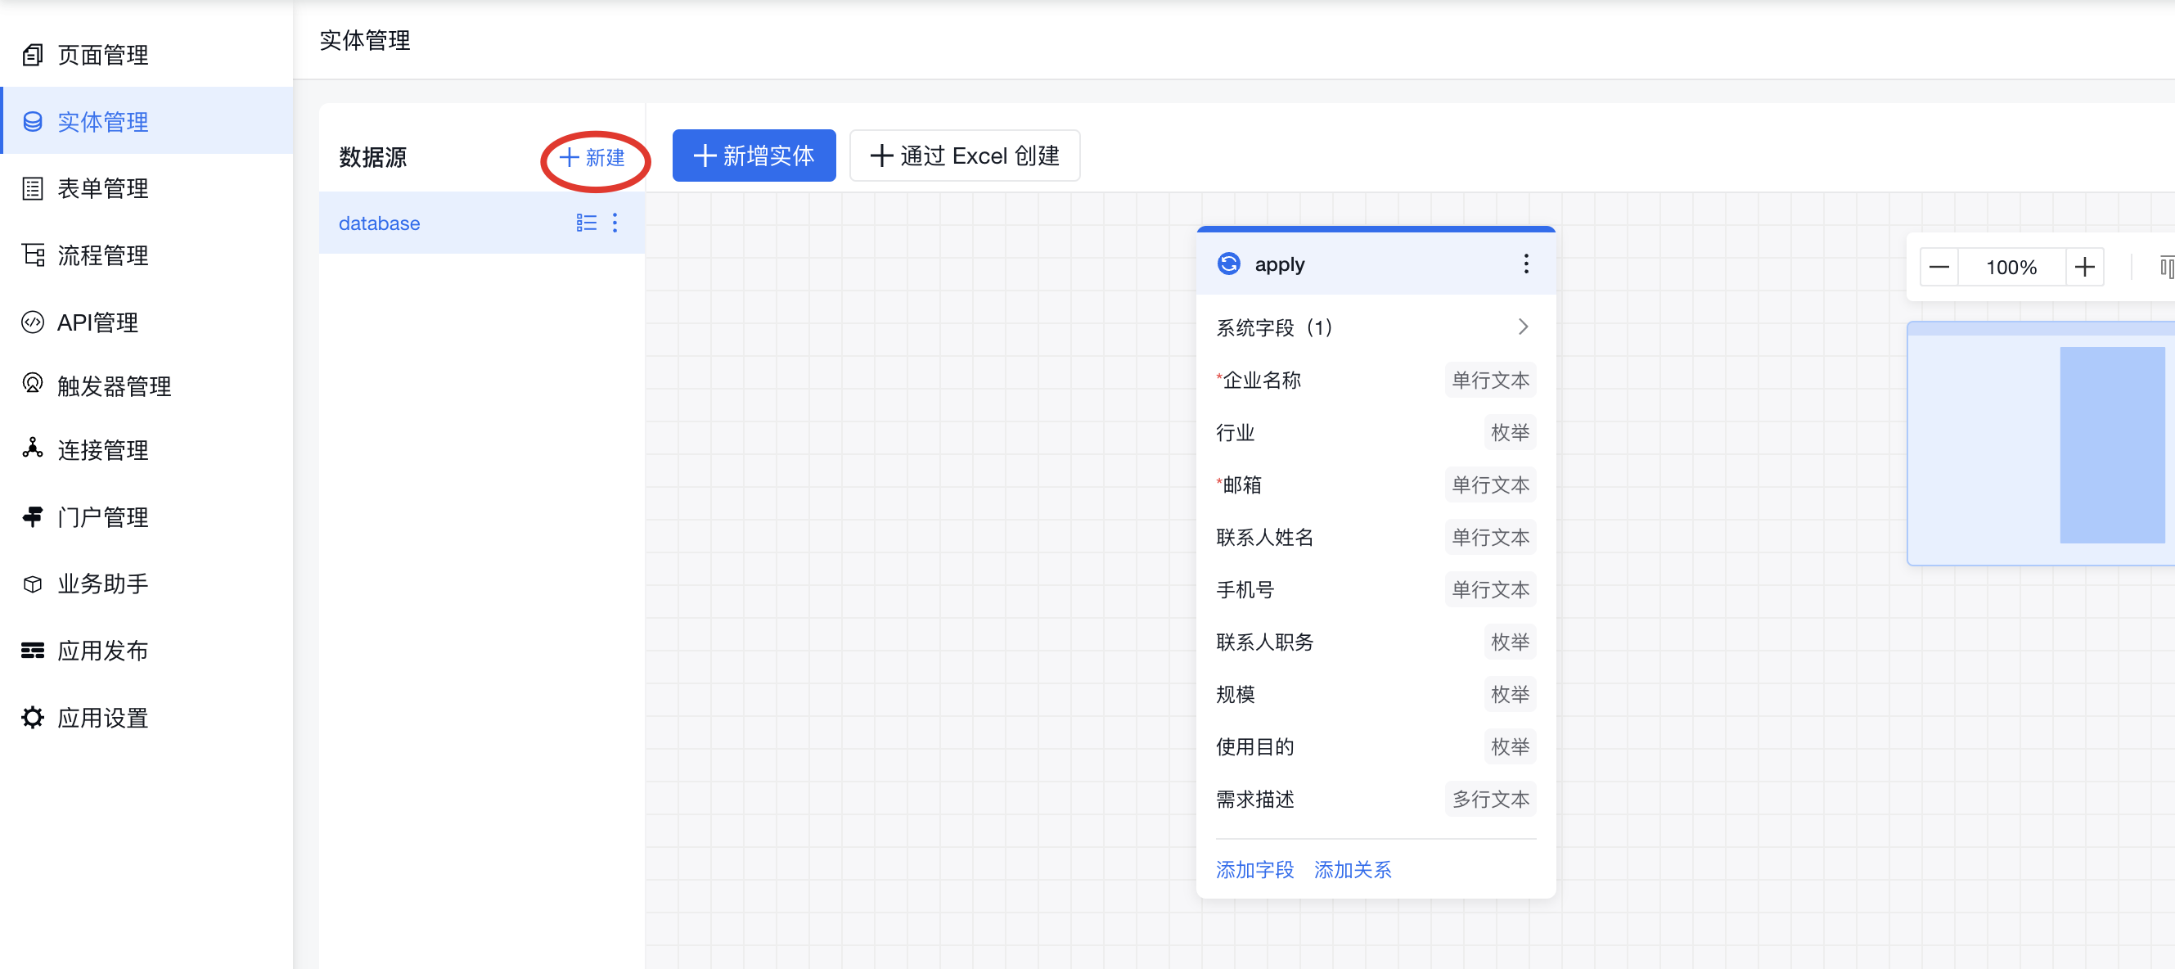Zoom out with the minus button

[x=1939, y=268]
